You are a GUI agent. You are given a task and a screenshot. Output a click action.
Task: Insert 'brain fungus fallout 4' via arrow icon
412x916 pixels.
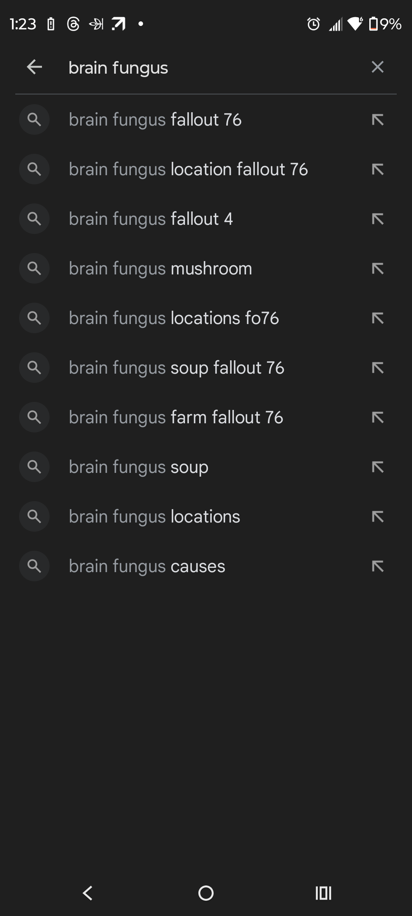coord(377,219)
